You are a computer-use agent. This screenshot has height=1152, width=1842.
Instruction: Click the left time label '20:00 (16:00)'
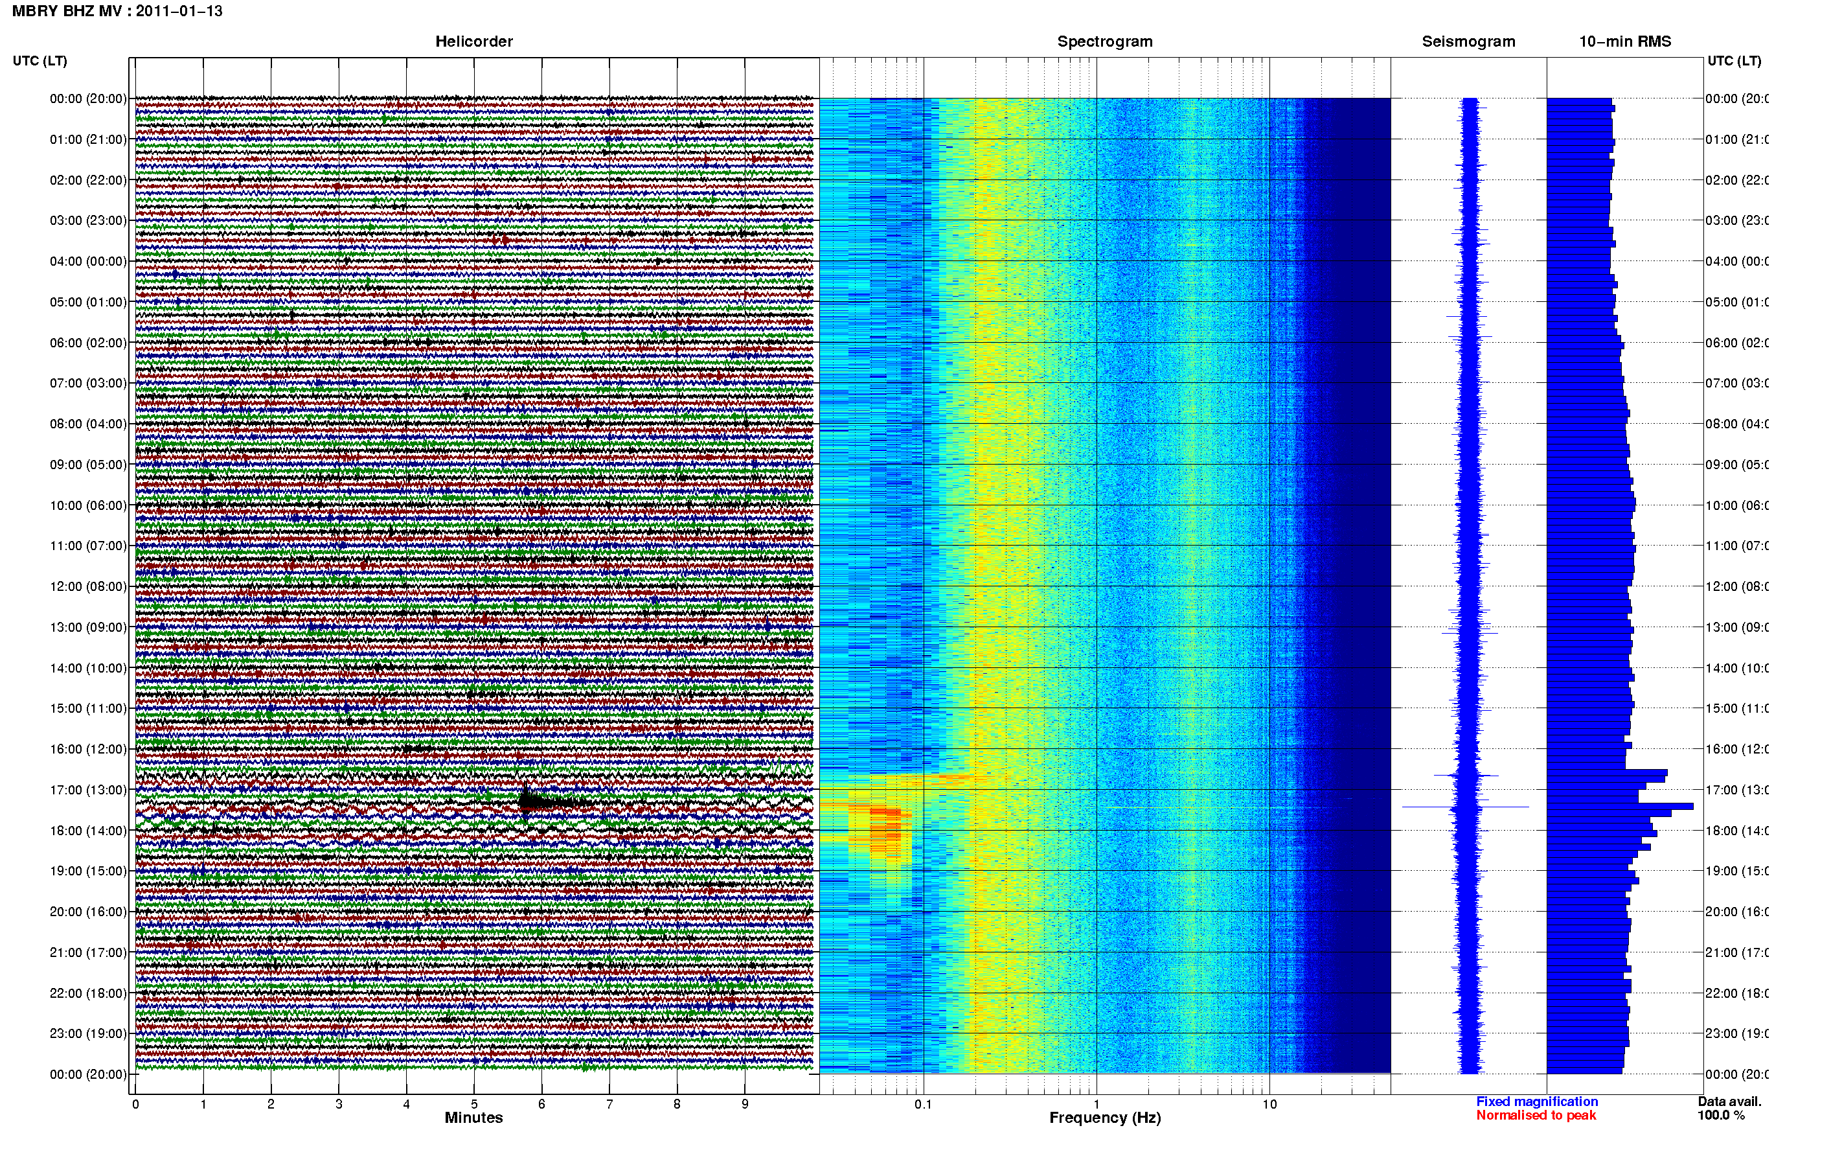pos(88,911)
